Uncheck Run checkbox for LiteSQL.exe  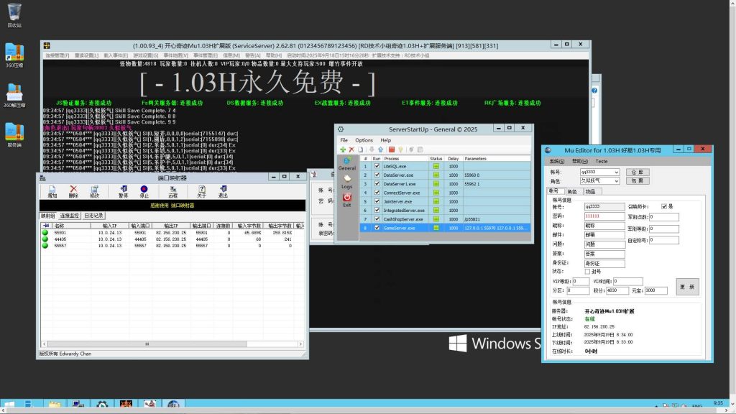click(377, 166)
